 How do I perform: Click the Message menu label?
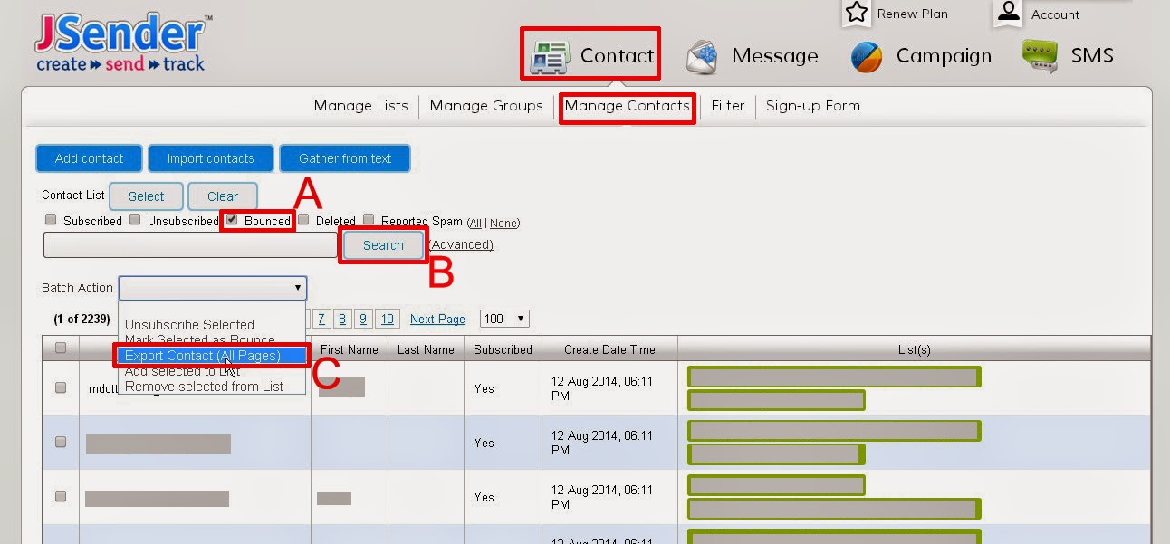click(775, 56)
